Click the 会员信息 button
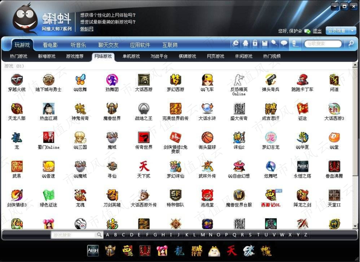 [x=337, y=30]
